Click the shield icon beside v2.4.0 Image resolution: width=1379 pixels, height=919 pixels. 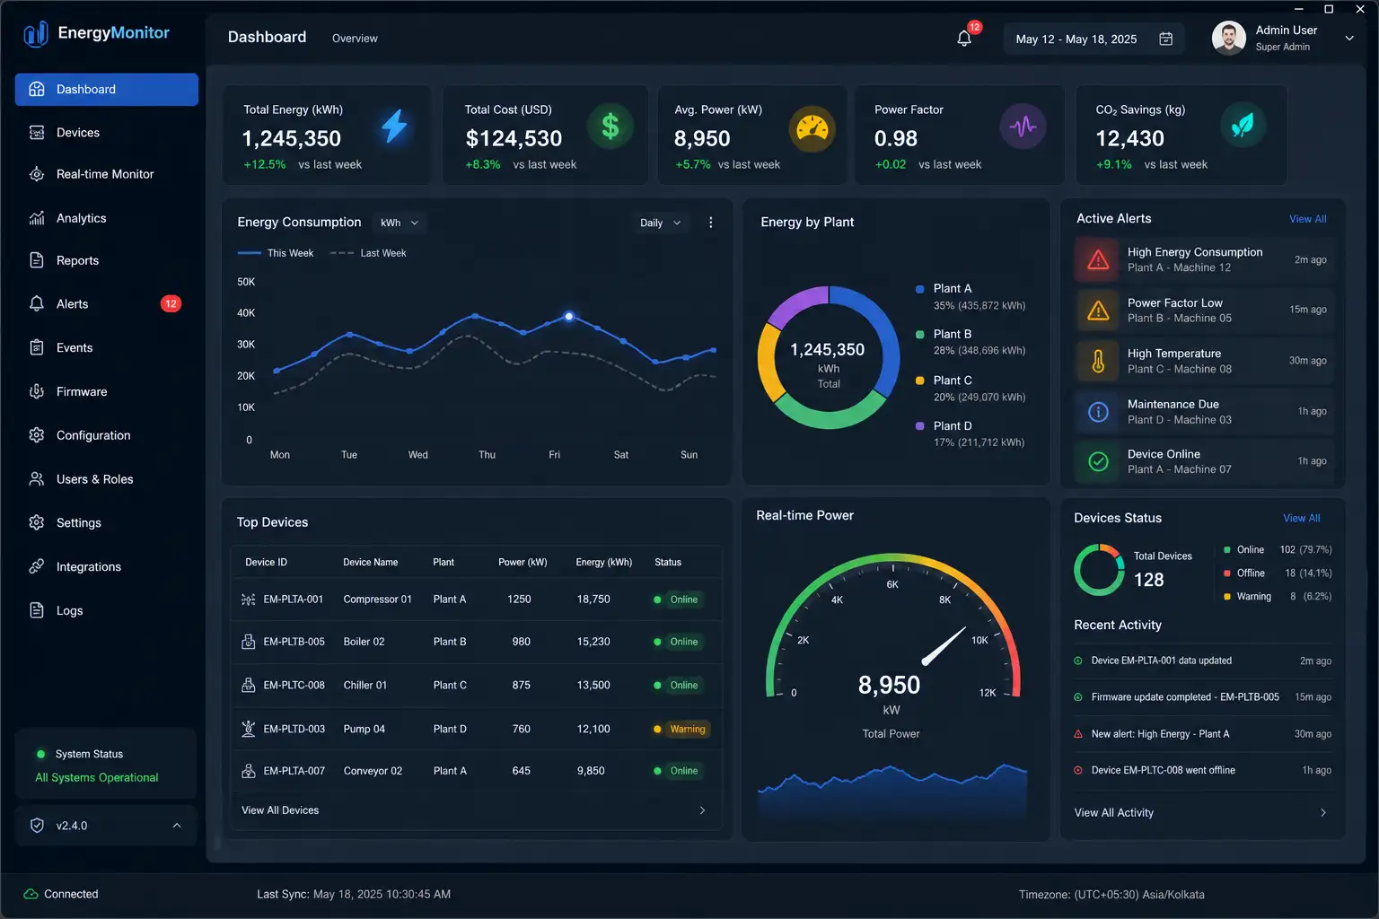pos(37,826)
